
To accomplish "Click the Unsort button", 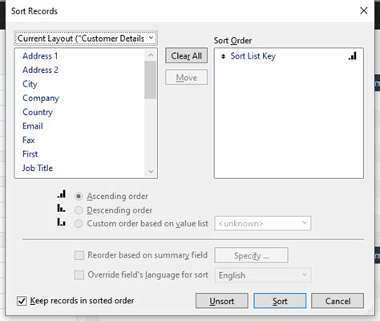I will [222, 301].
